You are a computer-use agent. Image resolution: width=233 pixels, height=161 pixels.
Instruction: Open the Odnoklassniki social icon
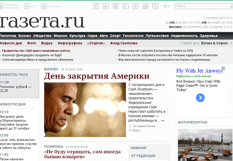pyautogui.click(x=136, y=6)
